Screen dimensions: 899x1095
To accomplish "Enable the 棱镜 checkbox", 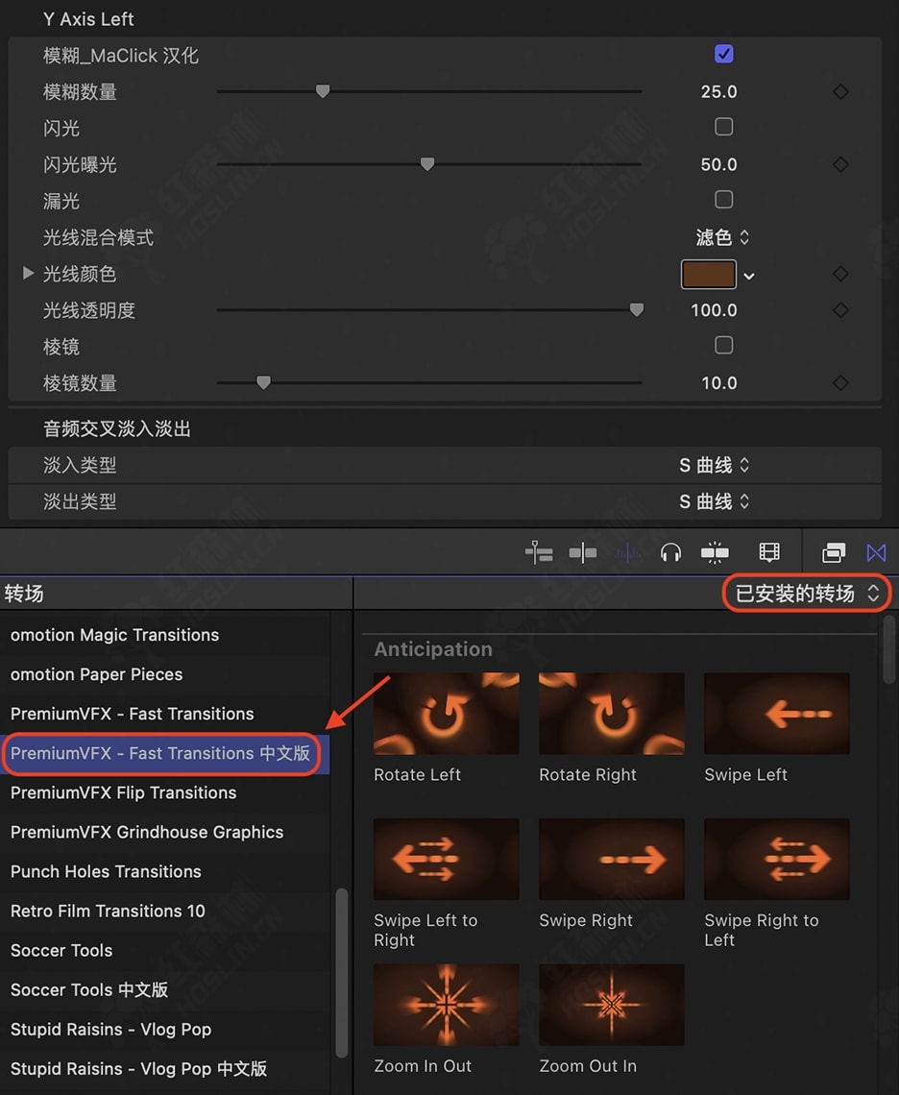I will point(723,345).
